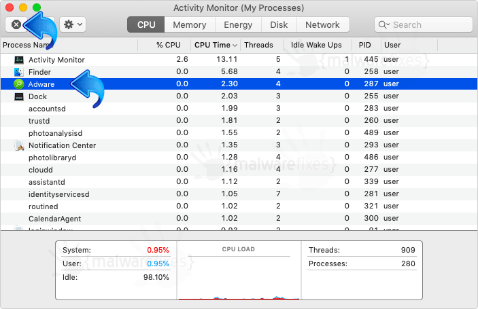
Task: Click the Finder process icon
Action: point(19,72)
